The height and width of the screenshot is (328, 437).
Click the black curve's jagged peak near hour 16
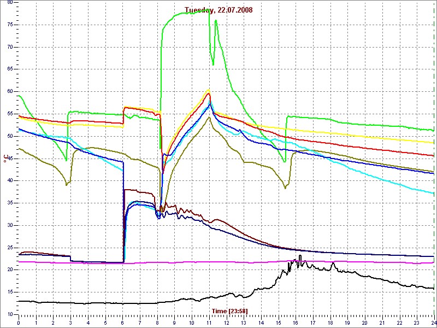point(299,257)
